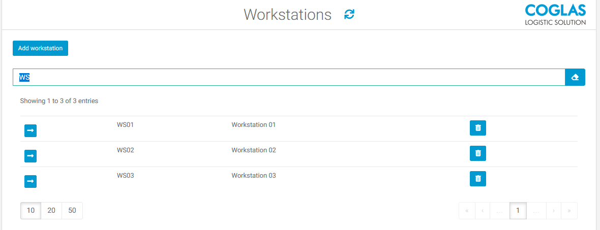
Task: Go to page 1 in pagination
Action: pyautogui.click(x=518, y=211)
